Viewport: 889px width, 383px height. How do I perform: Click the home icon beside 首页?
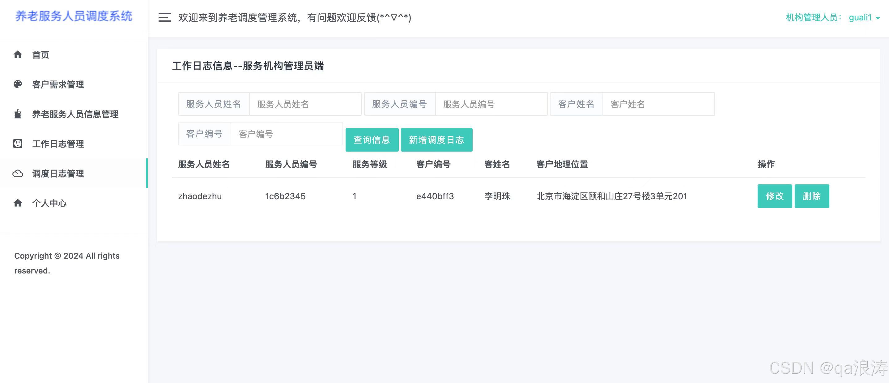coord(18,54)
